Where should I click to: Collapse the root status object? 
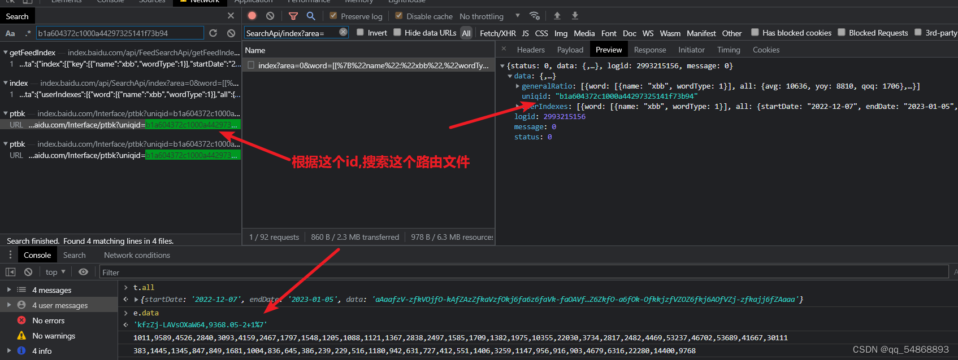[x=502, y=66]
